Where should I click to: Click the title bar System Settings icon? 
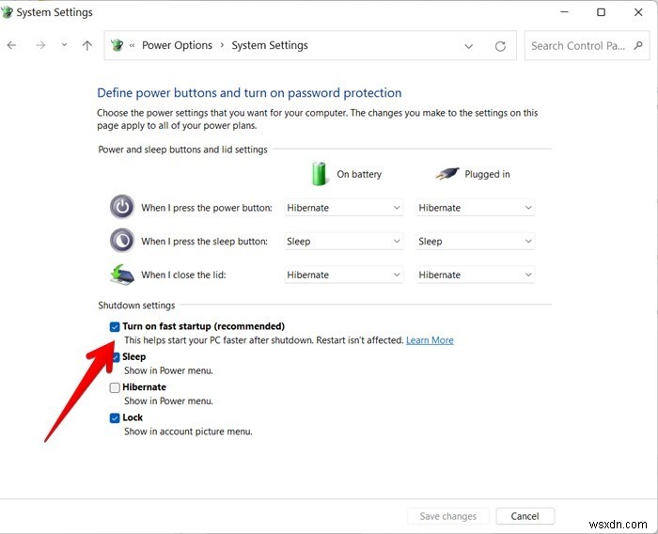tap(7, 12)
